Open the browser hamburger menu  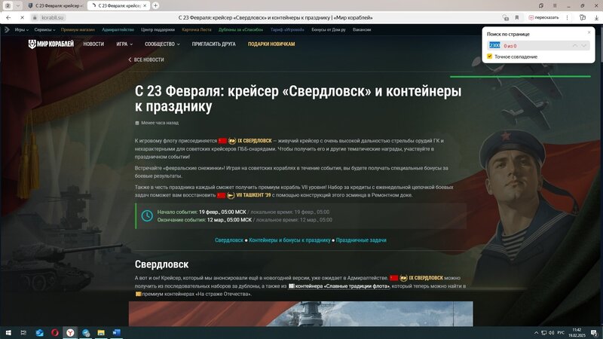point(555,6)
